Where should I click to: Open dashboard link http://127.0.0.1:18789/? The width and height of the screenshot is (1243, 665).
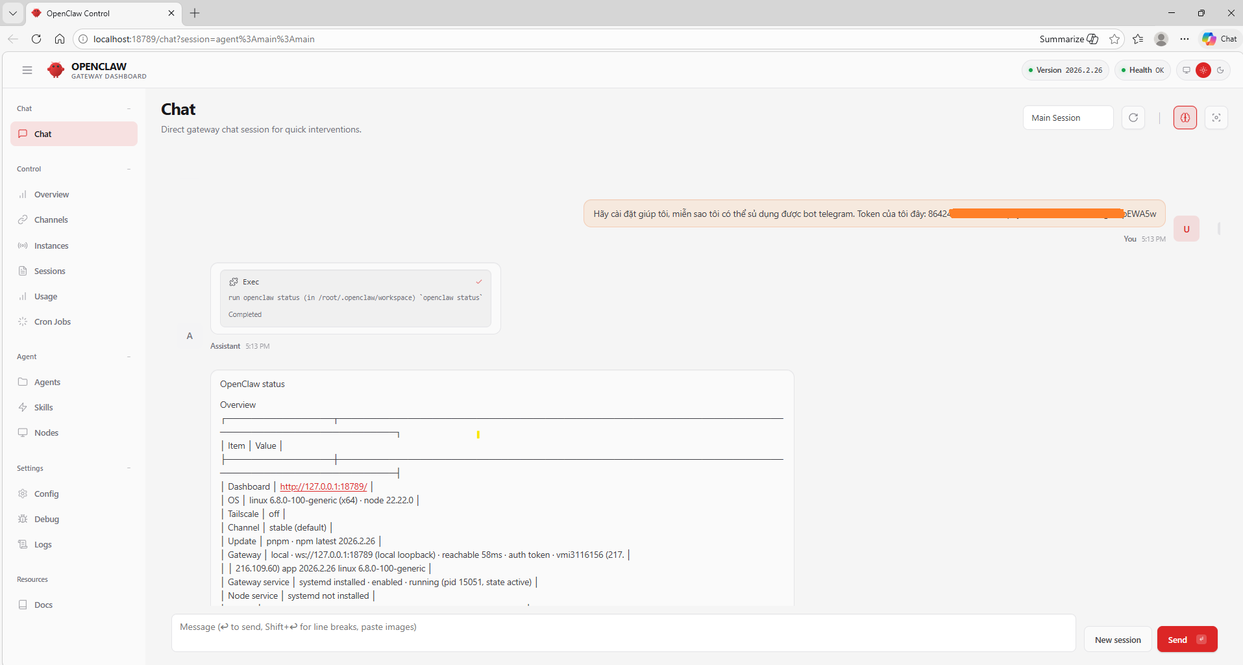click(323, 486)
